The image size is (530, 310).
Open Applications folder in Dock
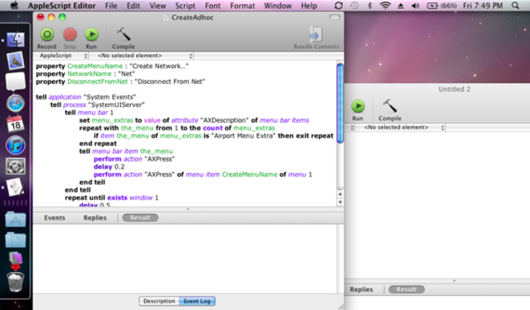(x=16, y=220)
